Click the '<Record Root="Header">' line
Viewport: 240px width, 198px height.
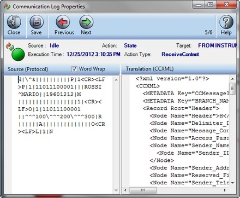coord(181,108)
